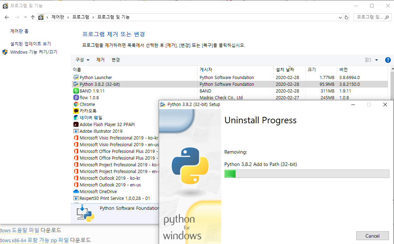Refresh the Control Panel address bar
Screen dimensions: 394x244
click(x=346, y=17)
